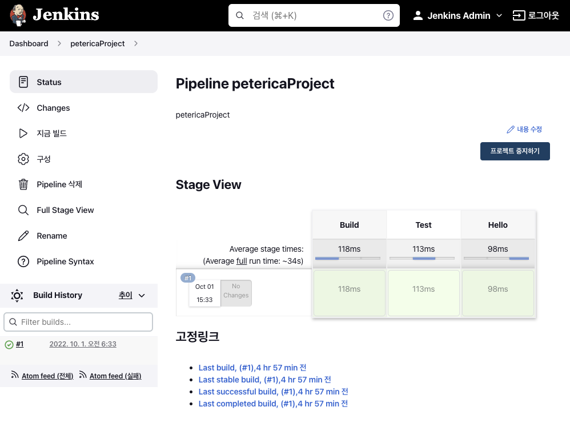This screenshot has height=435, width=570.
Task: Click the Hello stage 98ms green cell
Action: [x=497, y=293]
